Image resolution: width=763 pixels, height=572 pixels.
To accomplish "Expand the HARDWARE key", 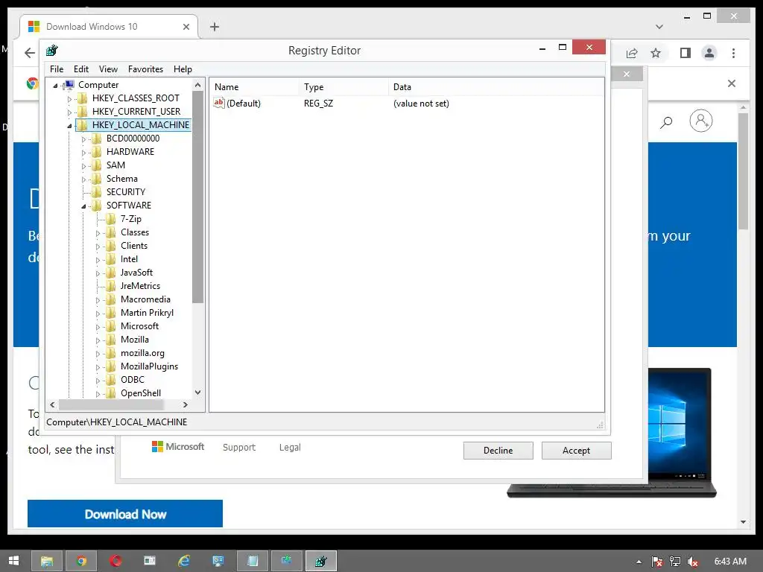I will [x=83, y=153].
